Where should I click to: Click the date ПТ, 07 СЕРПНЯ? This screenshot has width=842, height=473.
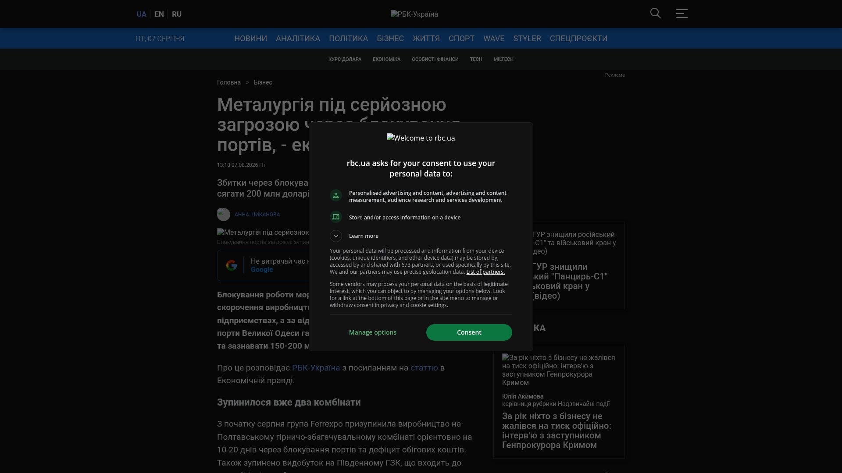coord(160,39)
